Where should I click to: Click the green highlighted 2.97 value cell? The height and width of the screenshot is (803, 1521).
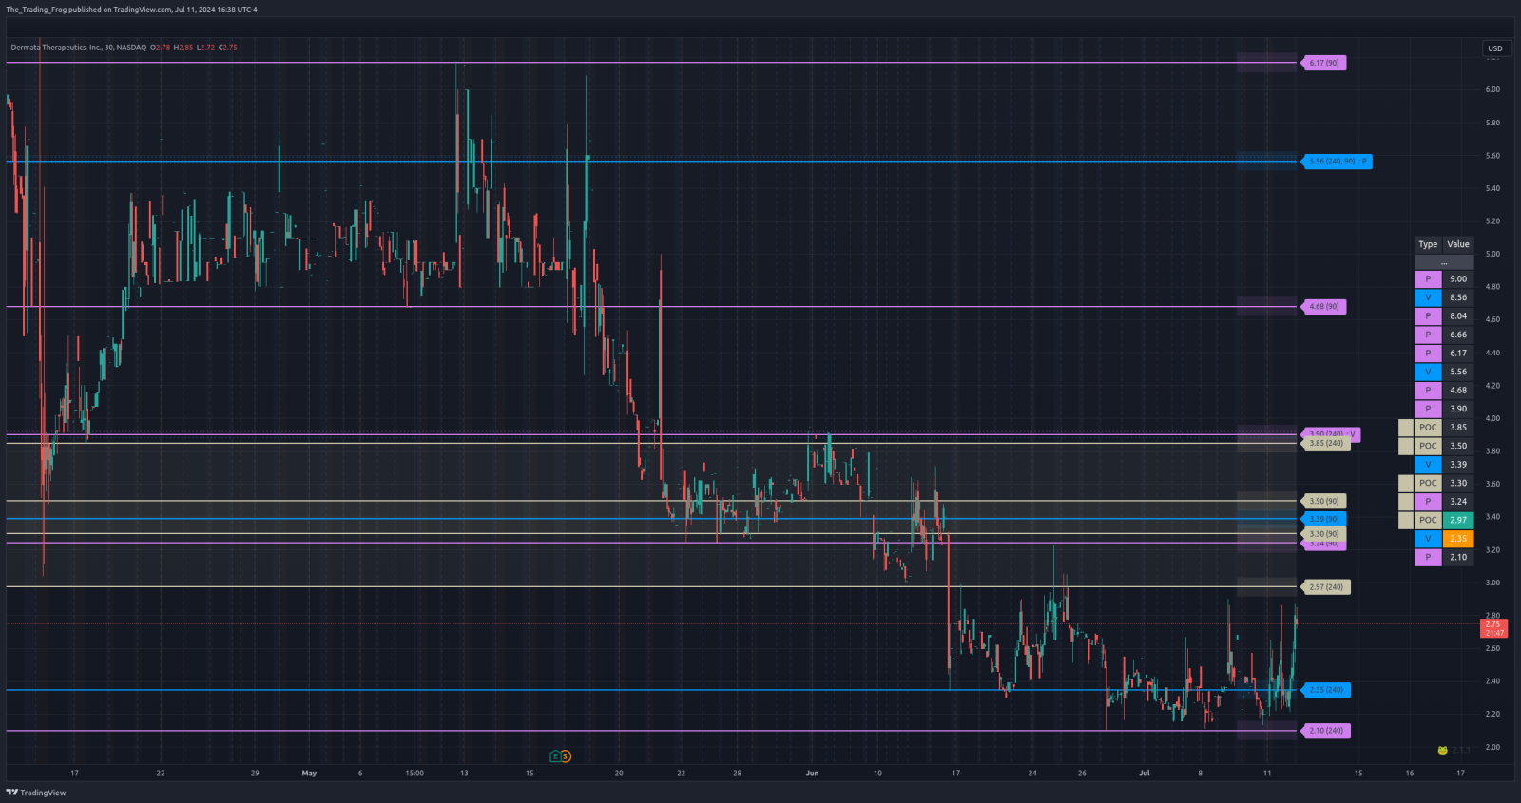(1458, 520)
